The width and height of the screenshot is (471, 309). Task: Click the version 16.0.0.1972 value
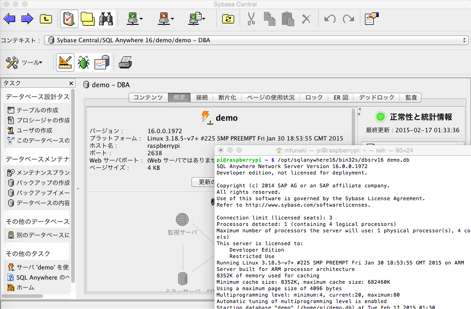[x=165, y=131]
